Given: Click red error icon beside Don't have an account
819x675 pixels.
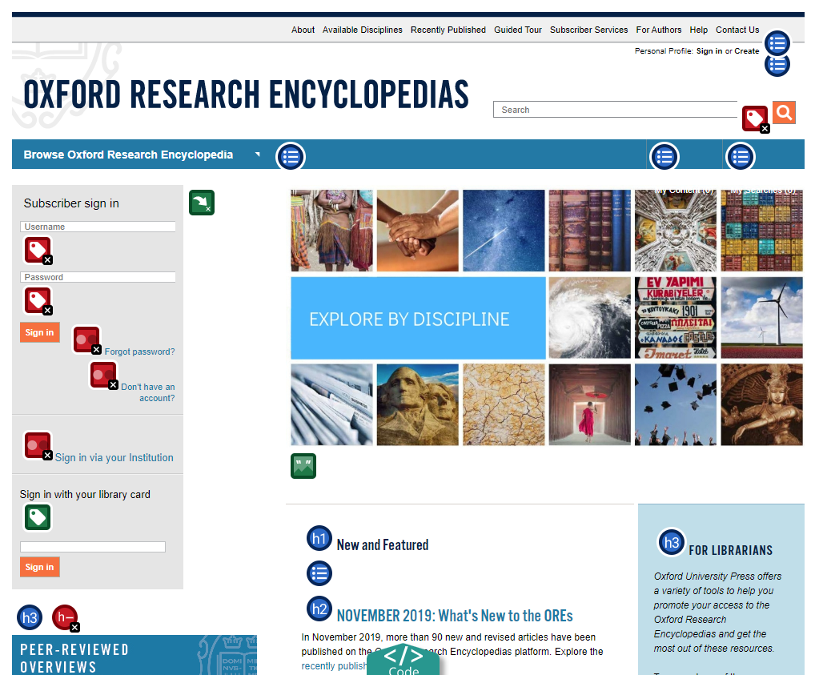Looking at the screenshot, I should (x=103, y=375).
